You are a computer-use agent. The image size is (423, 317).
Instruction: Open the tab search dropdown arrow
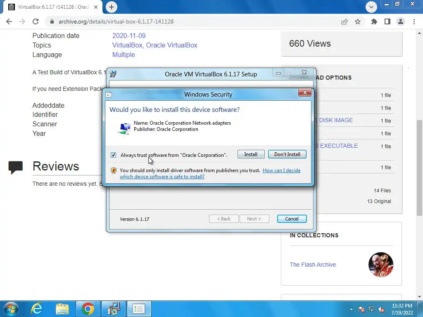click(371, 7)
